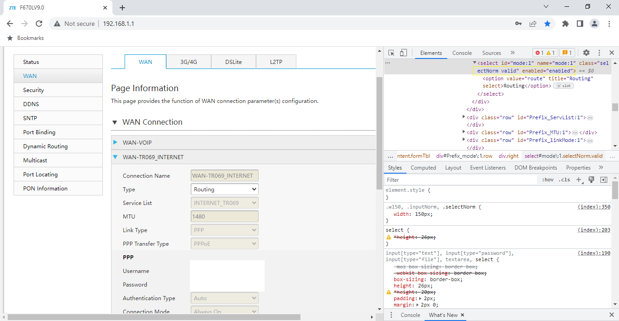Go to Port Binding in sidebar

click(39, 132)
